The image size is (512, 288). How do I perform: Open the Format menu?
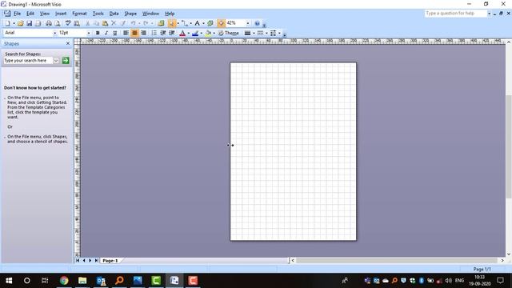pyautogui.click(x=79, y=14)
